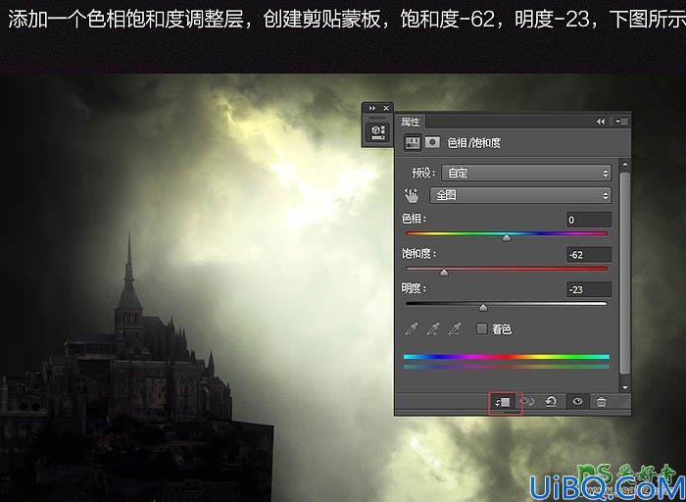Viewport: 686px width, 502px height.
Task: Click the hue value field showing 0
Action: [x=588, y=220]
